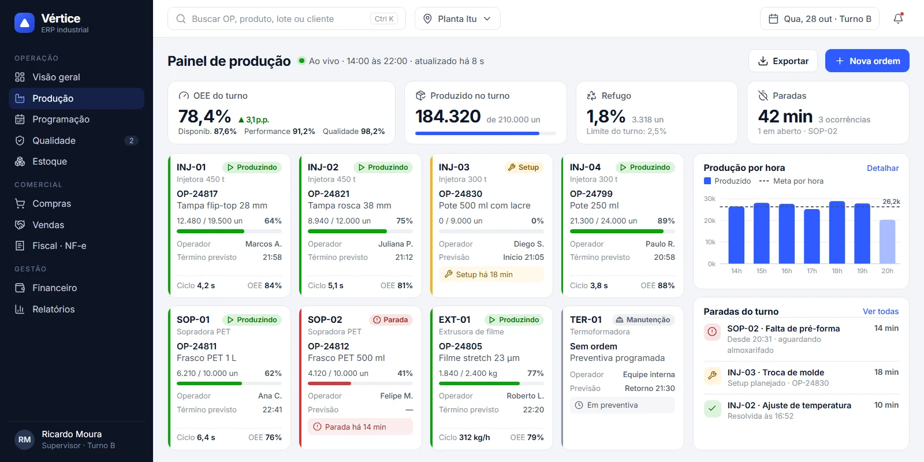The height and width of the screenshot is (462, 924).
Task: Click the OP-24805 order number
Action: [x=460, y=346]
